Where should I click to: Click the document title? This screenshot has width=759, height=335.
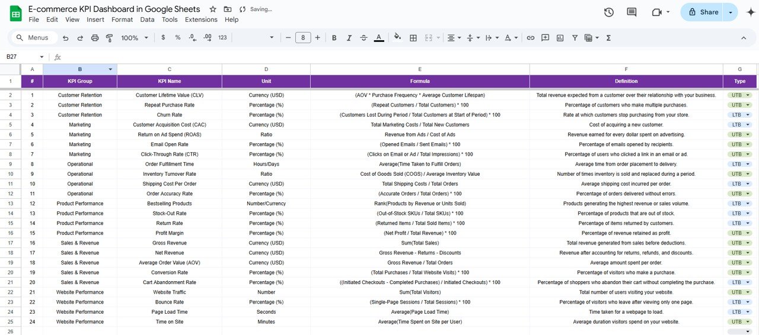(115, 9)
